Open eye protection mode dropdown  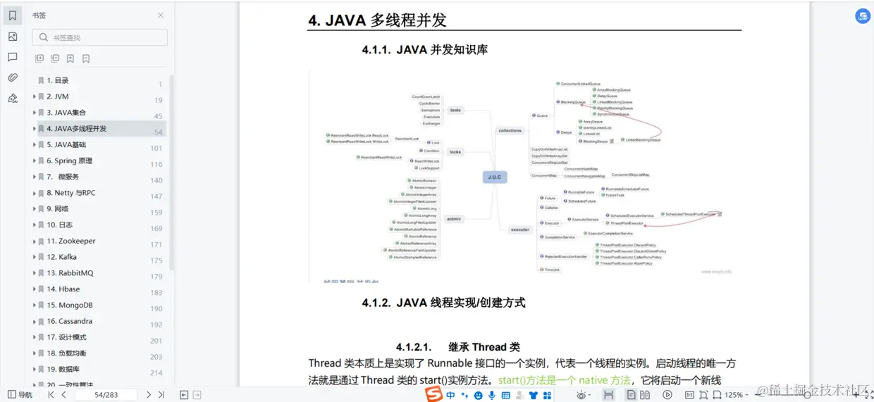[x=584, y=395]
